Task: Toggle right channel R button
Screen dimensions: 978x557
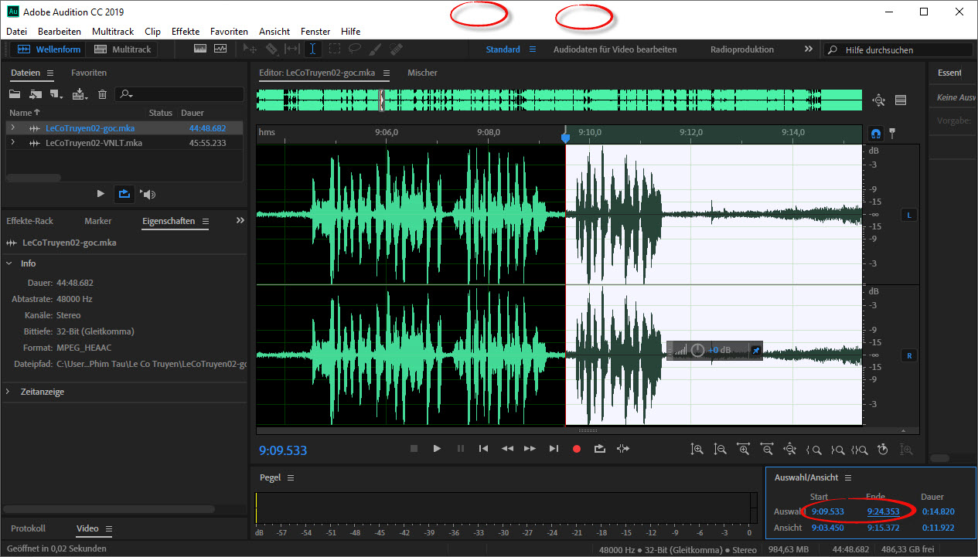Action: coord(909,355)
